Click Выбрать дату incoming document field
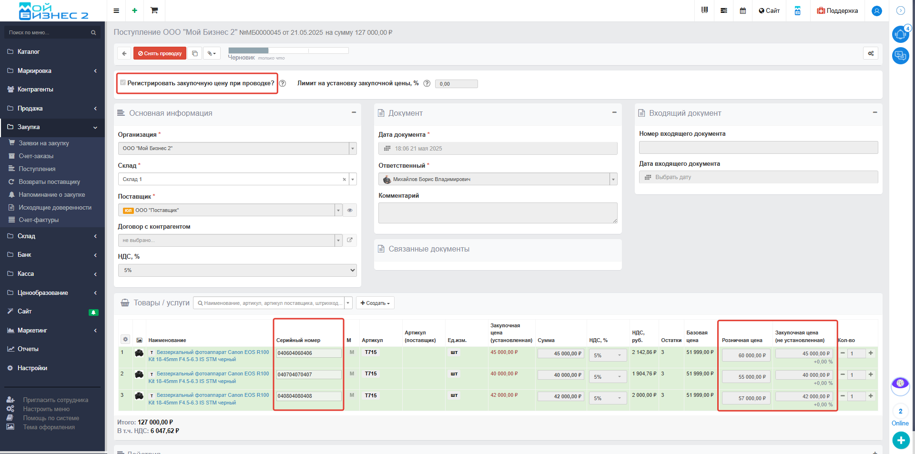915x454 pixels. pos(758,177)
